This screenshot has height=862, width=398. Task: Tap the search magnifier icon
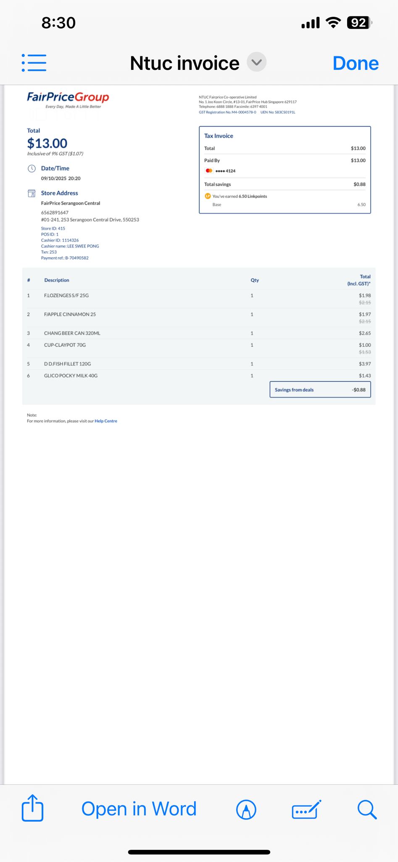(x=367, y=809)
